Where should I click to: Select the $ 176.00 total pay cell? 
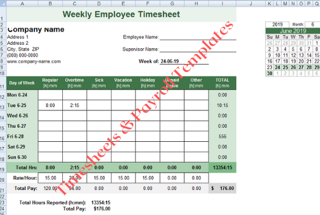click(222, 188)
